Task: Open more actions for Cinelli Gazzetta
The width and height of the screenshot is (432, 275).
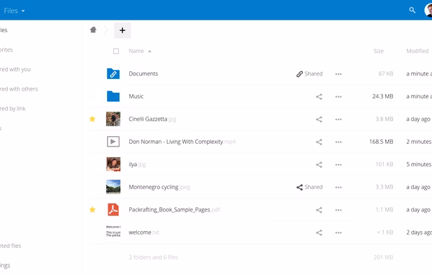Action: tap(338, 119)
